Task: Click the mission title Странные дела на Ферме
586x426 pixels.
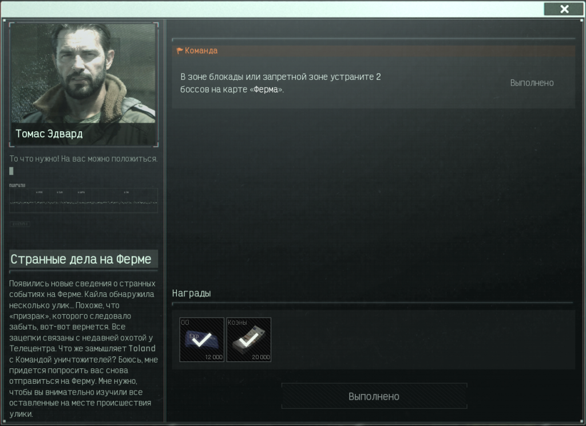Action: pos(81,259)
